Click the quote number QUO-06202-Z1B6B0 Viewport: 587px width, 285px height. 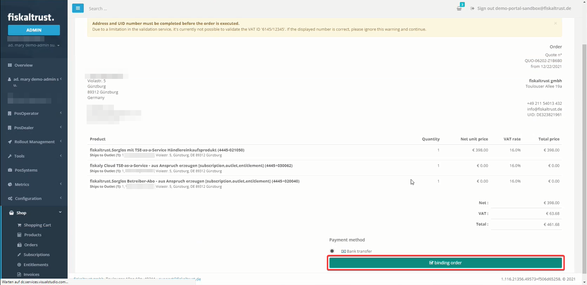tap(543, 61)
